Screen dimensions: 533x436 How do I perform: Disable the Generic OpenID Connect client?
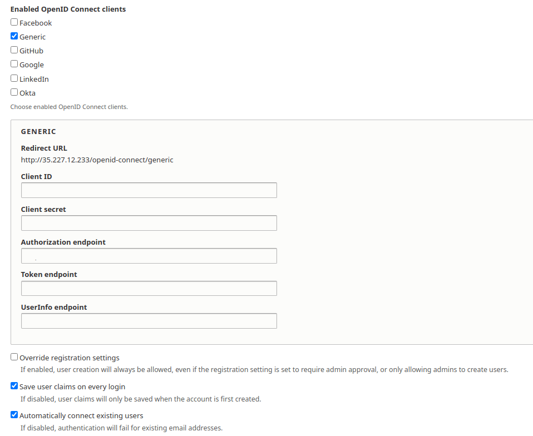[x=14, y=36]
